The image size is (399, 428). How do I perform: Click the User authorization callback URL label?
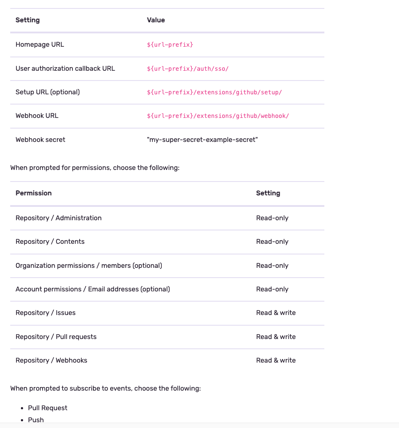tap(65, 69)
